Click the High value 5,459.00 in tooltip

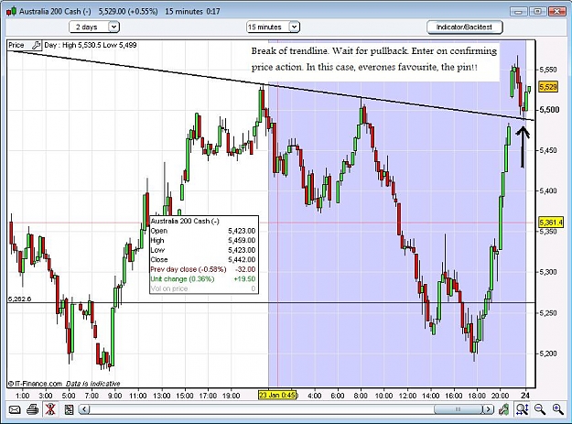(x=242, y=241)
